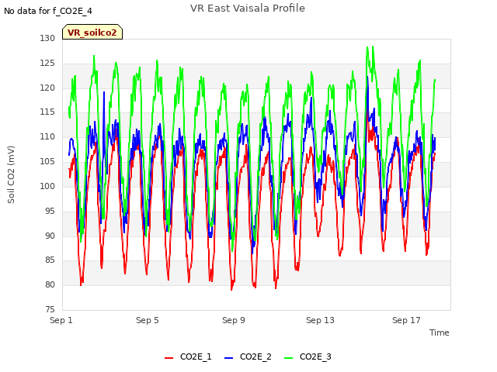Click the Soil CO2 (mV) axis label

pyautogui.click(x=11, y=174)
